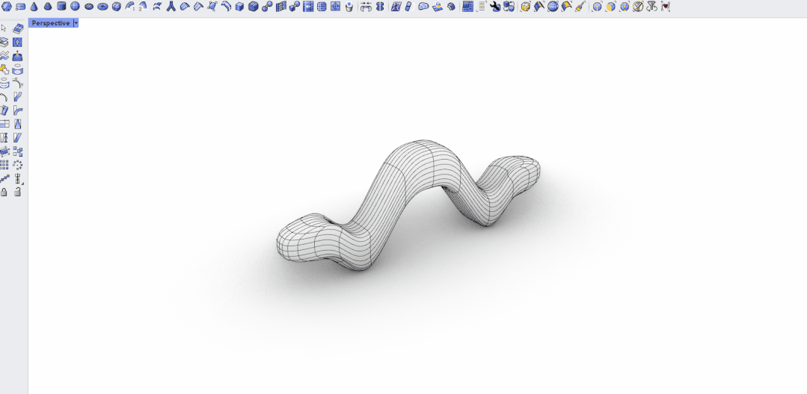Click the bucket icon in top toolbar

pos(349,7)
